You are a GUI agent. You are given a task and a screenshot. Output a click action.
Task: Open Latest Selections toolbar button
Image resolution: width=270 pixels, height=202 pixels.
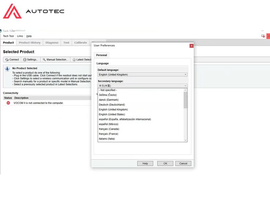[x=82, y=60]
